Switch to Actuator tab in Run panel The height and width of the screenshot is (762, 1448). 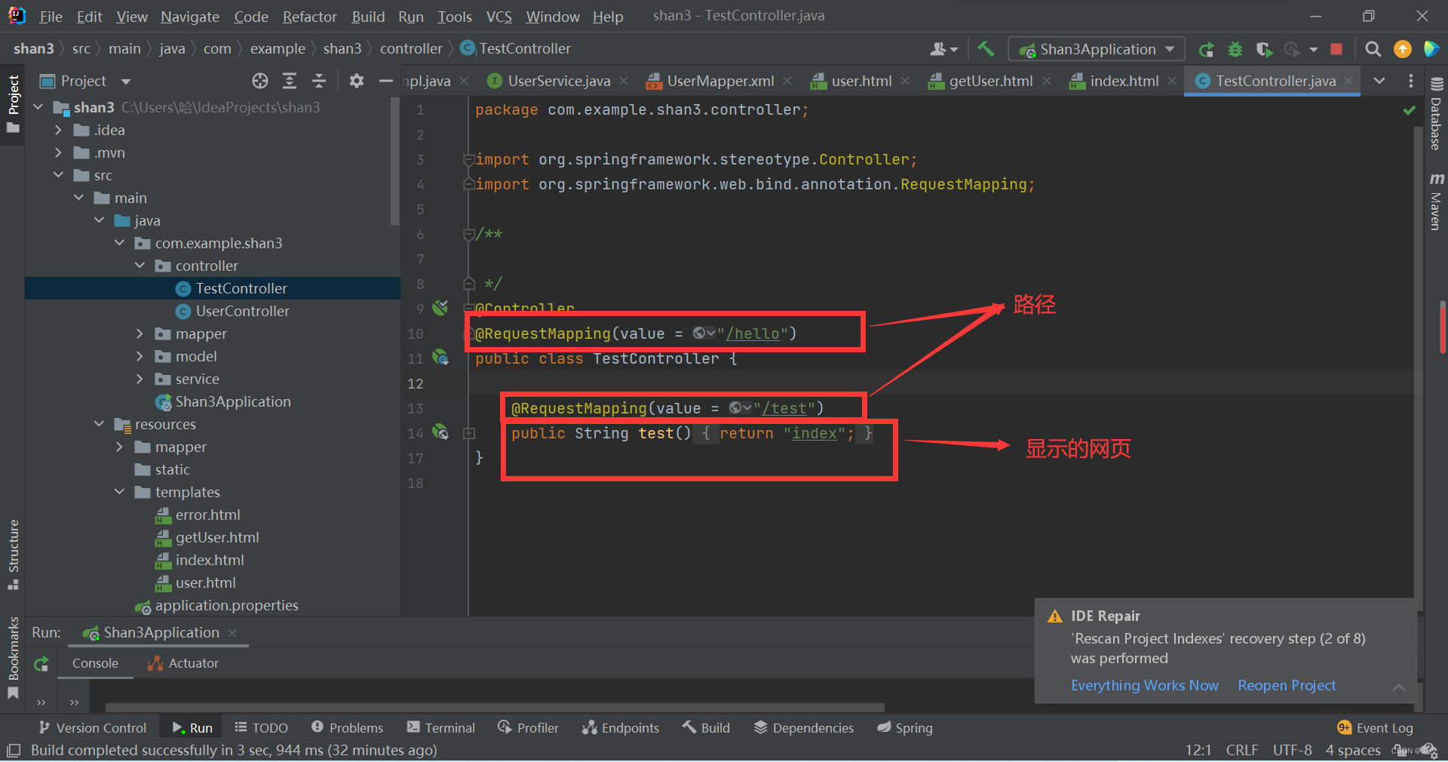coord(183,663)
